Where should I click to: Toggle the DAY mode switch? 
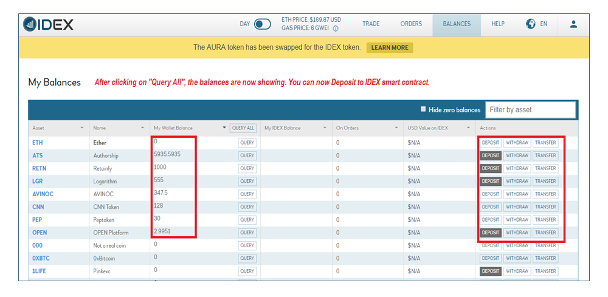click(263, 24)
